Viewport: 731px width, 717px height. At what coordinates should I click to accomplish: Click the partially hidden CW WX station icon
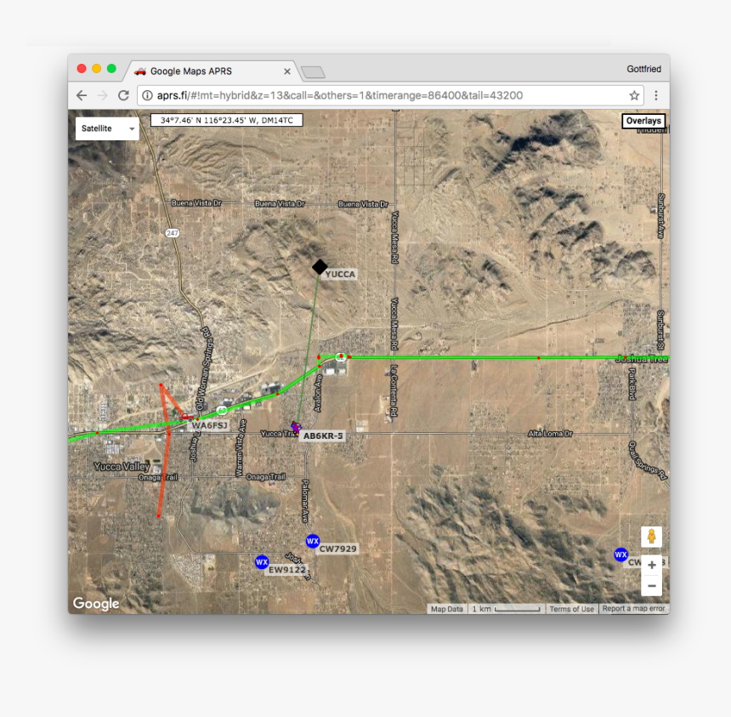pyautogui.click(x=621, y=555)
